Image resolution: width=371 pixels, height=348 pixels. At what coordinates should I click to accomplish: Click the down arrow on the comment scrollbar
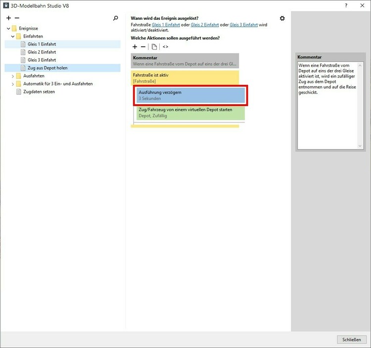(x=360, y=146)
